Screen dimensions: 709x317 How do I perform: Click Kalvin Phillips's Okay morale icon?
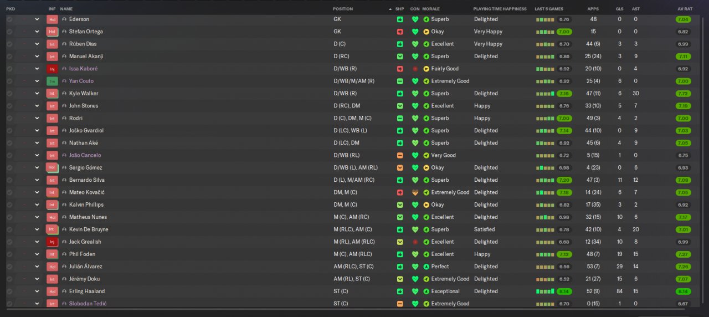click(x=426, y=205)
